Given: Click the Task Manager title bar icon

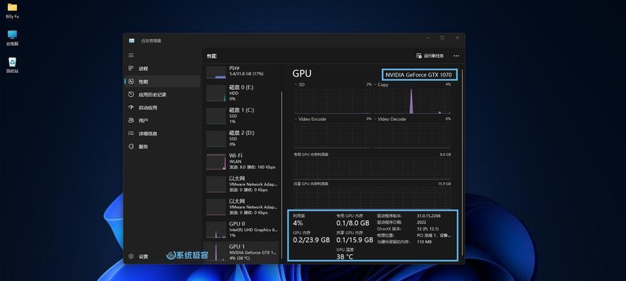Looking at the screenshot, I should [132, 41].
